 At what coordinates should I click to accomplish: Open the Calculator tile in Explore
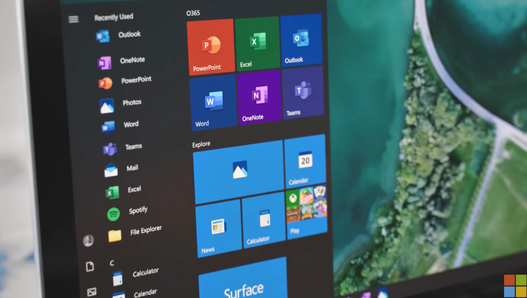click(264, 220)
